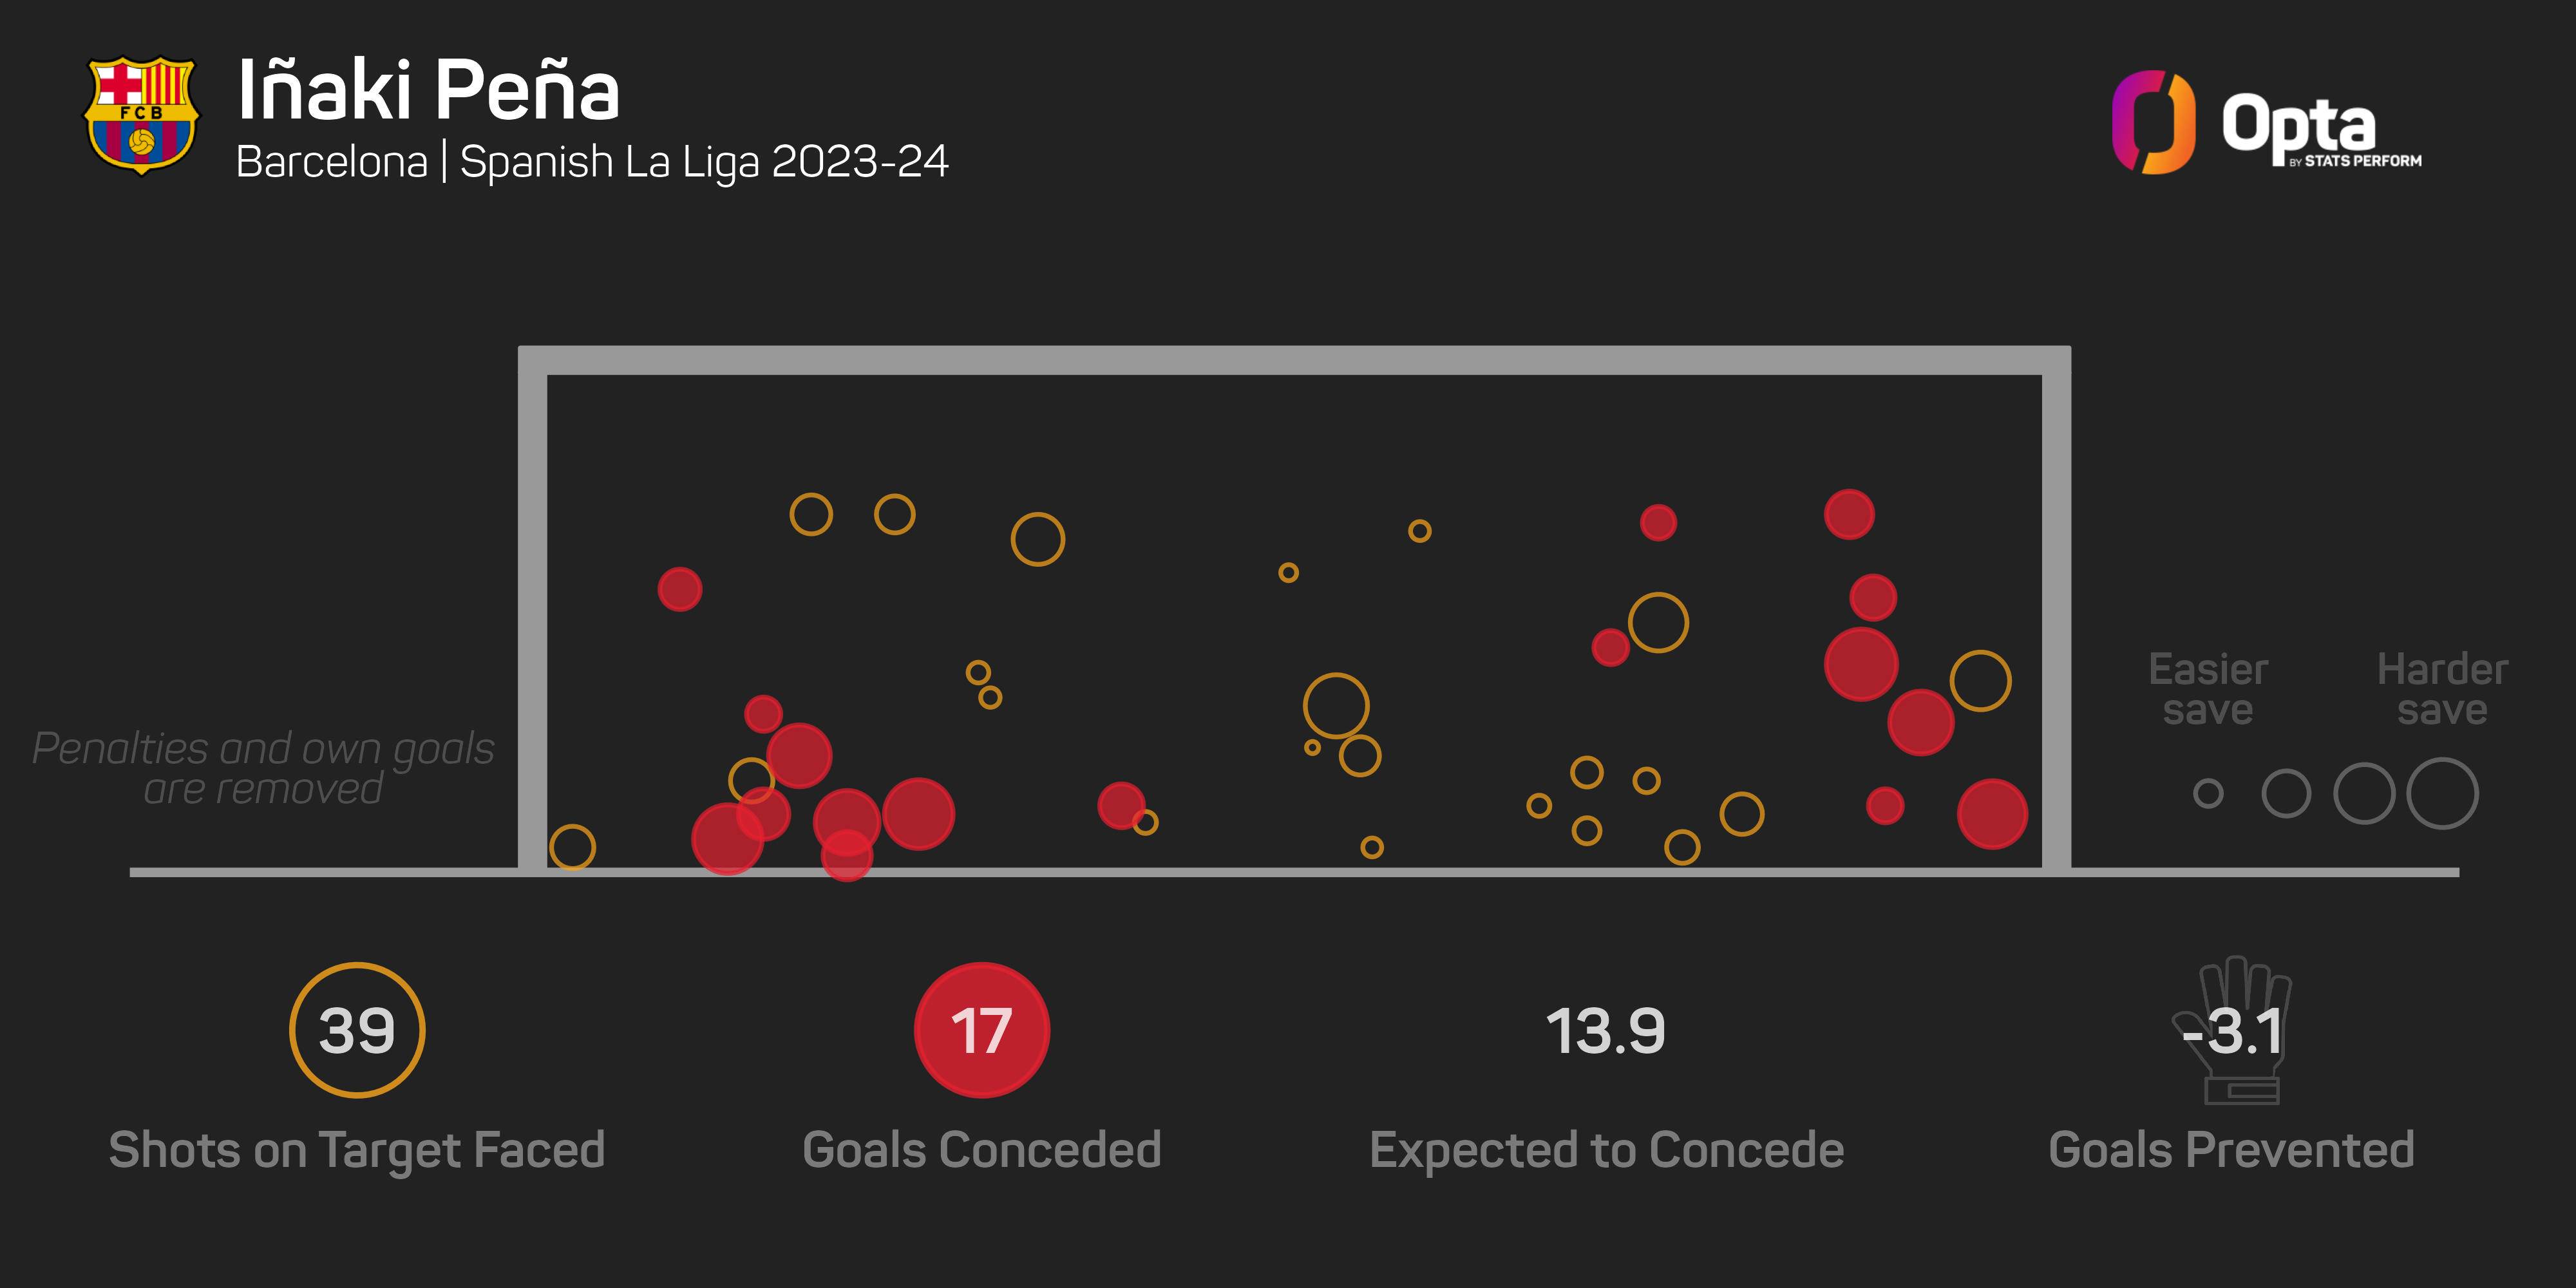This screenshot has height=1288, width=2576.
Task: Click the top-right red goal dot near the post
Action: click(1849, 515)
